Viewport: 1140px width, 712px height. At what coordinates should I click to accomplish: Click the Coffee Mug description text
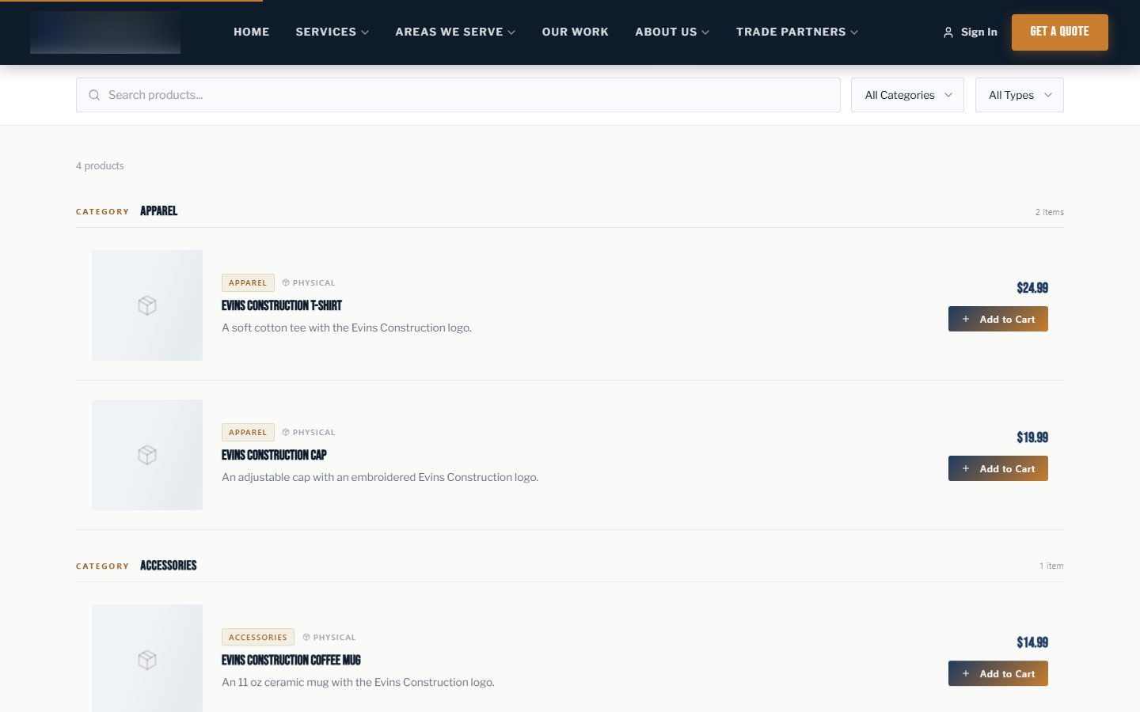(358, 682)
